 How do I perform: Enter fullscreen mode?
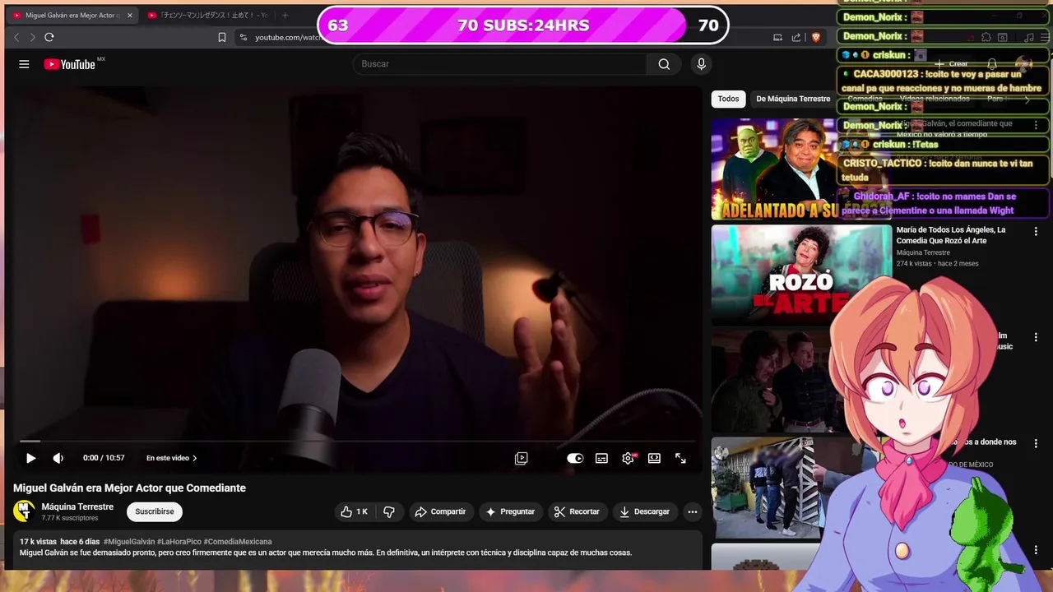coord(680,458)
